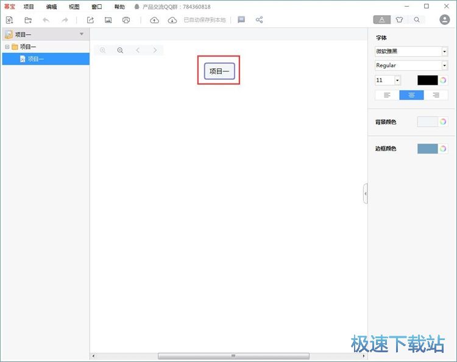Select the 项目一 file in tree

46,59
